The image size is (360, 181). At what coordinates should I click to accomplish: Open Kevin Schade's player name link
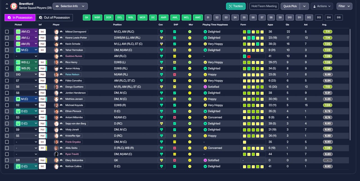coord(73,44)
